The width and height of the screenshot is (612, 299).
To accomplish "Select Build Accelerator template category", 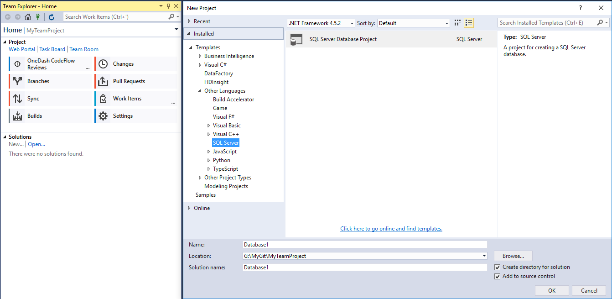I will [x=233, y=100].
